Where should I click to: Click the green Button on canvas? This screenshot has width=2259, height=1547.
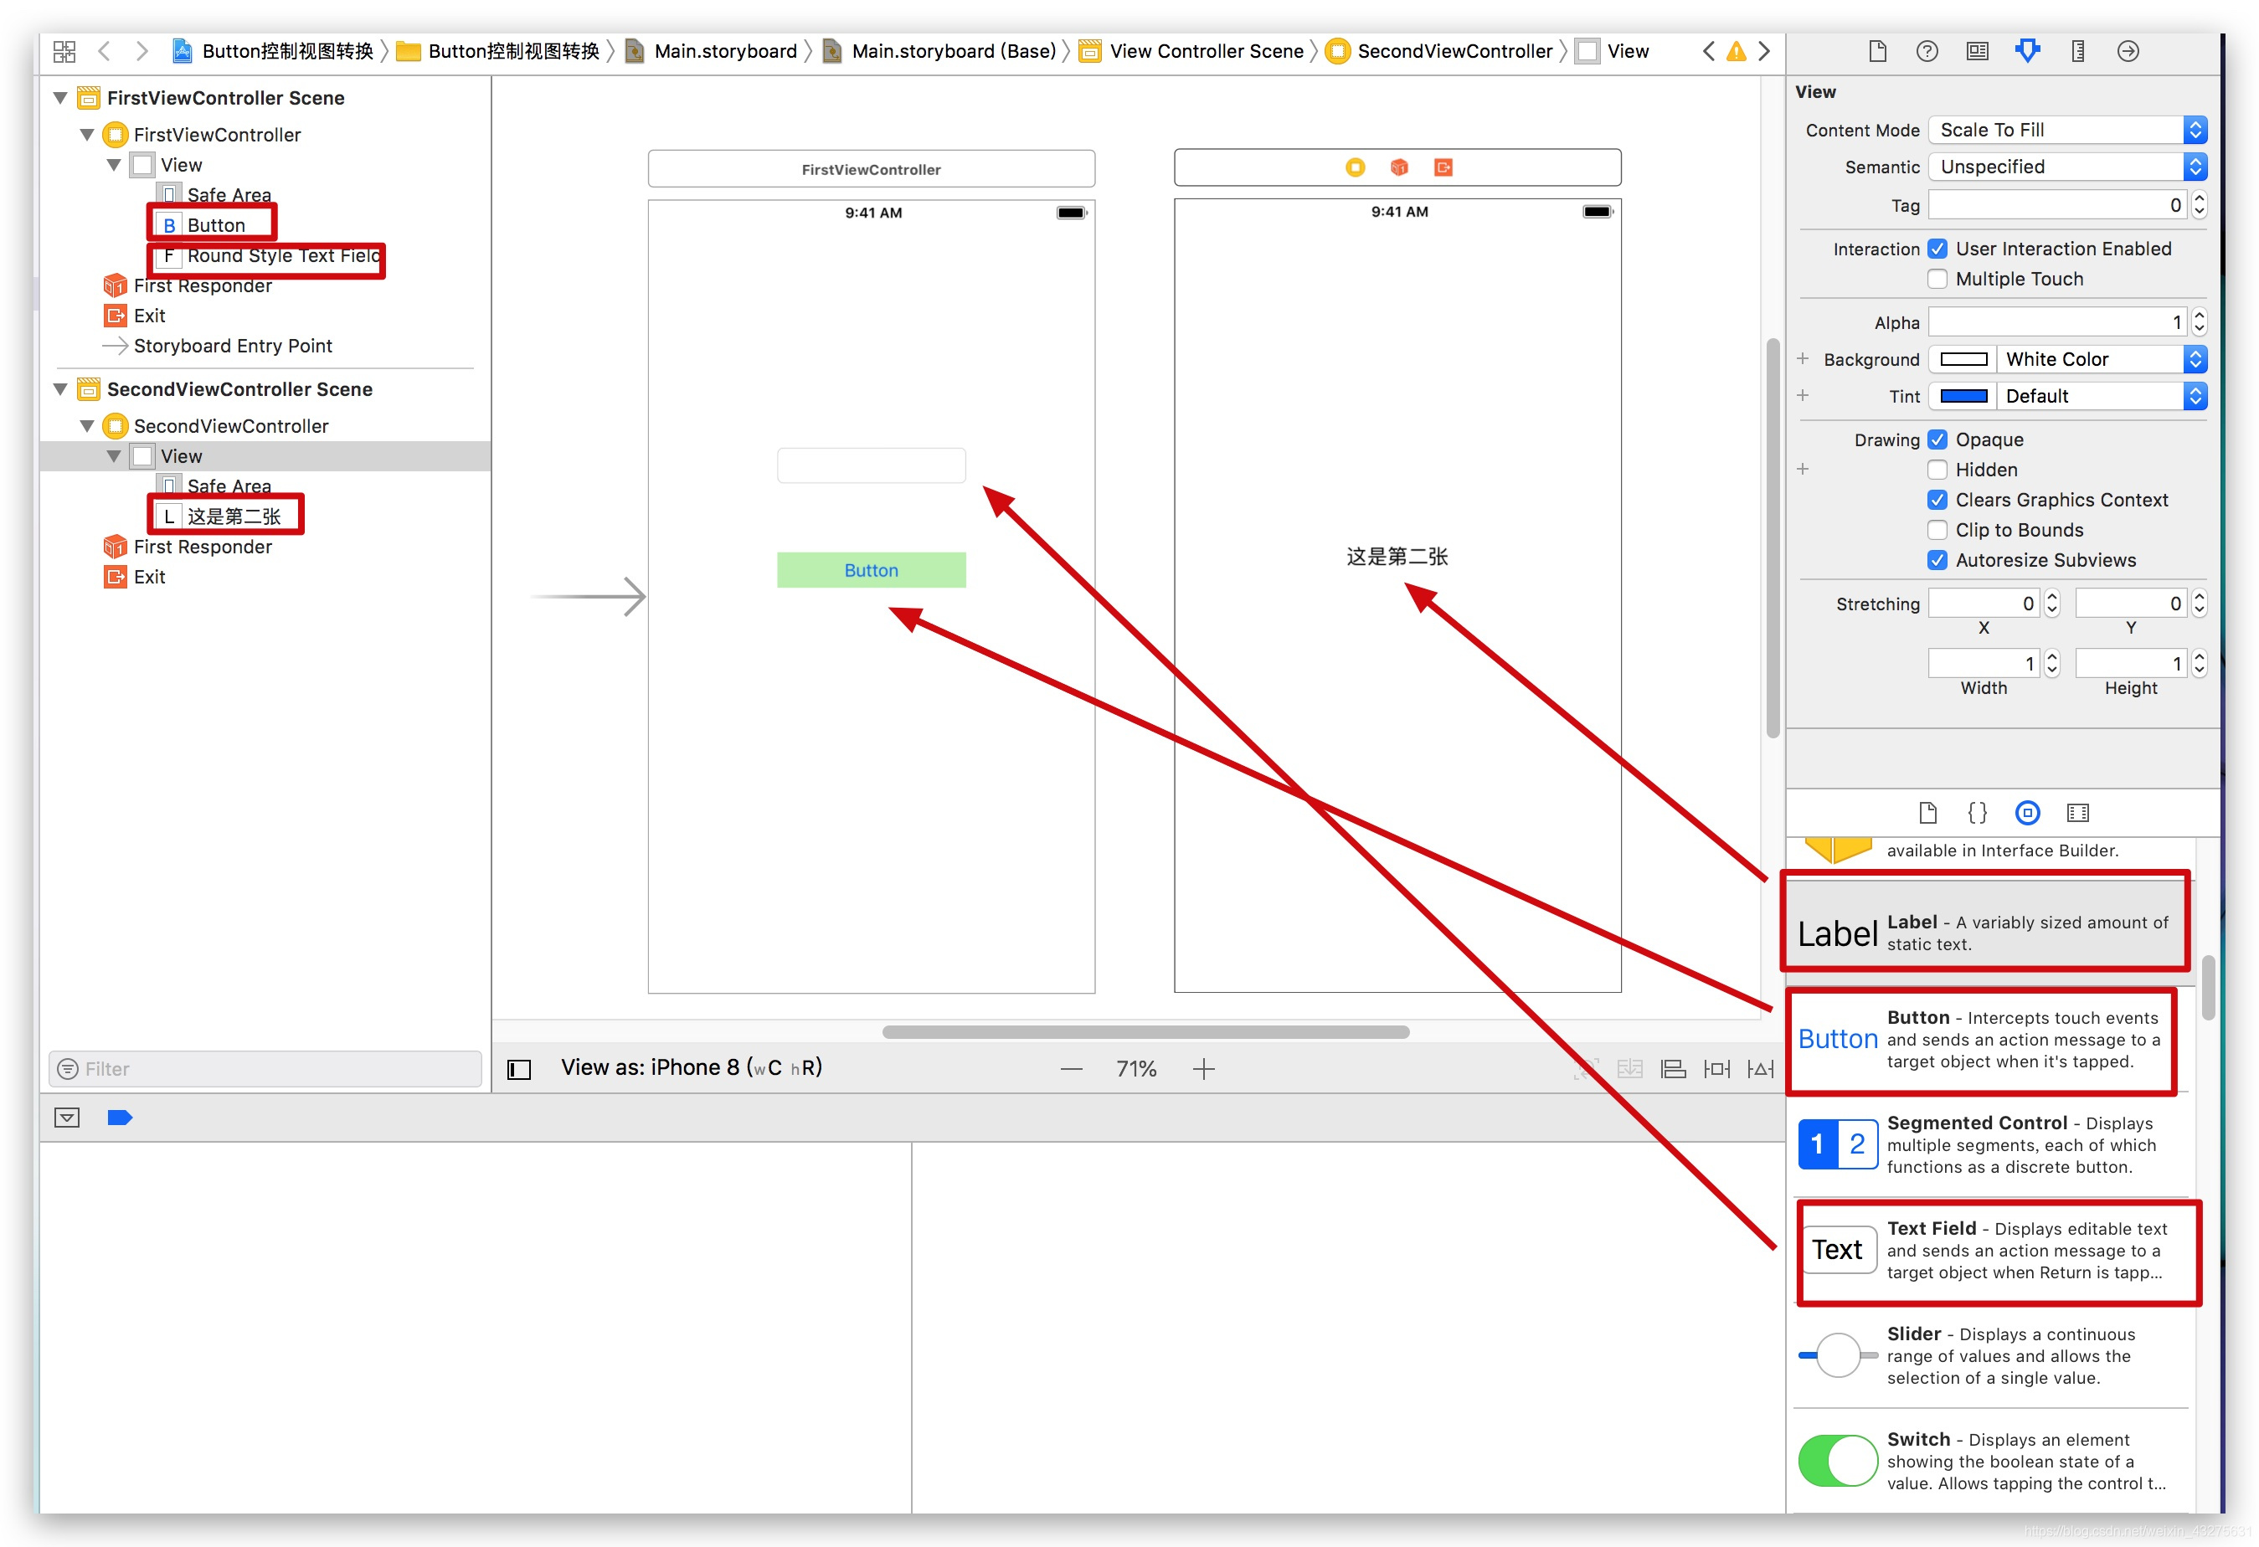coord(871,570)
